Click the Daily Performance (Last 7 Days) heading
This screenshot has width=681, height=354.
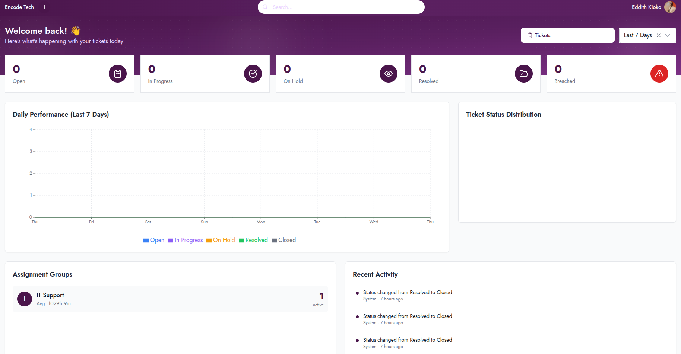pyautogui.click(x=61, y=115)
